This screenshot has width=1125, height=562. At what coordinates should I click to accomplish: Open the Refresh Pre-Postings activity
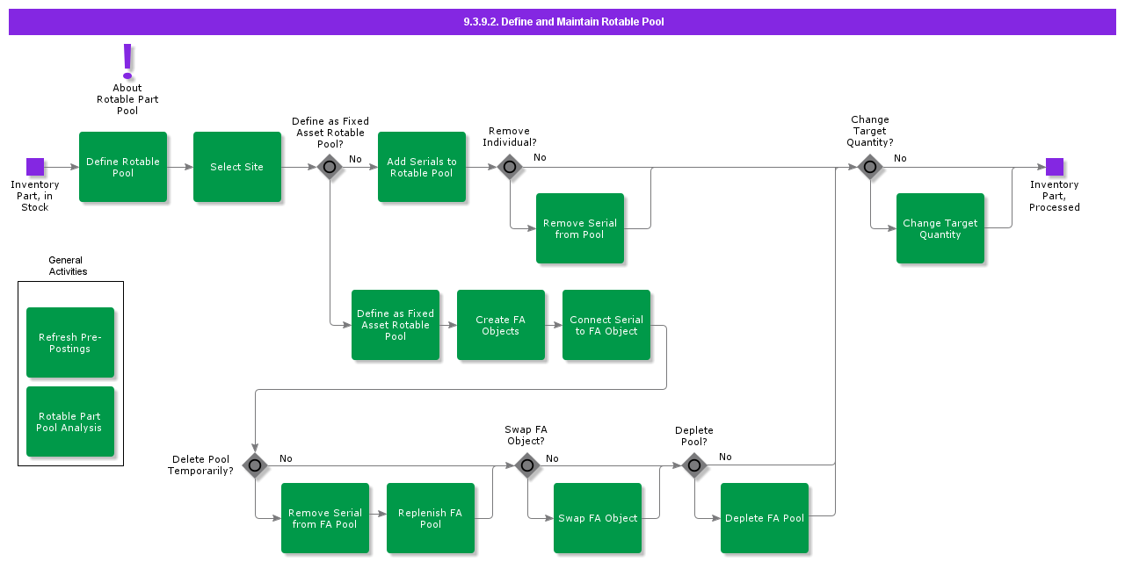click(x=70, y=342)
